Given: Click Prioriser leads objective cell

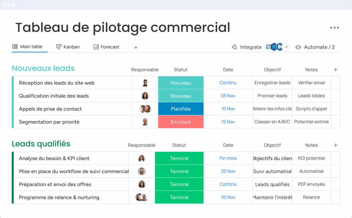Looking at the screenshot, I should tap(272, 96).
